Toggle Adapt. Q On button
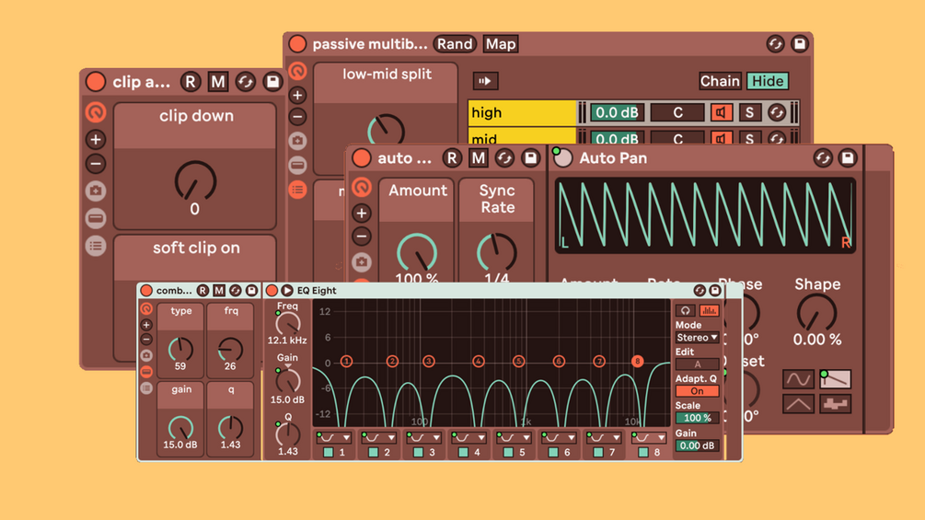Screen dimensions: 925x520 (697, 391)
